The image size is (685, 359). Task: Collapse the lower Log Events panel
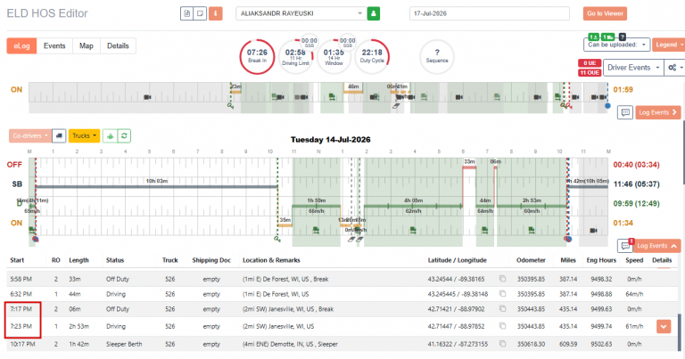click(656, 246)
